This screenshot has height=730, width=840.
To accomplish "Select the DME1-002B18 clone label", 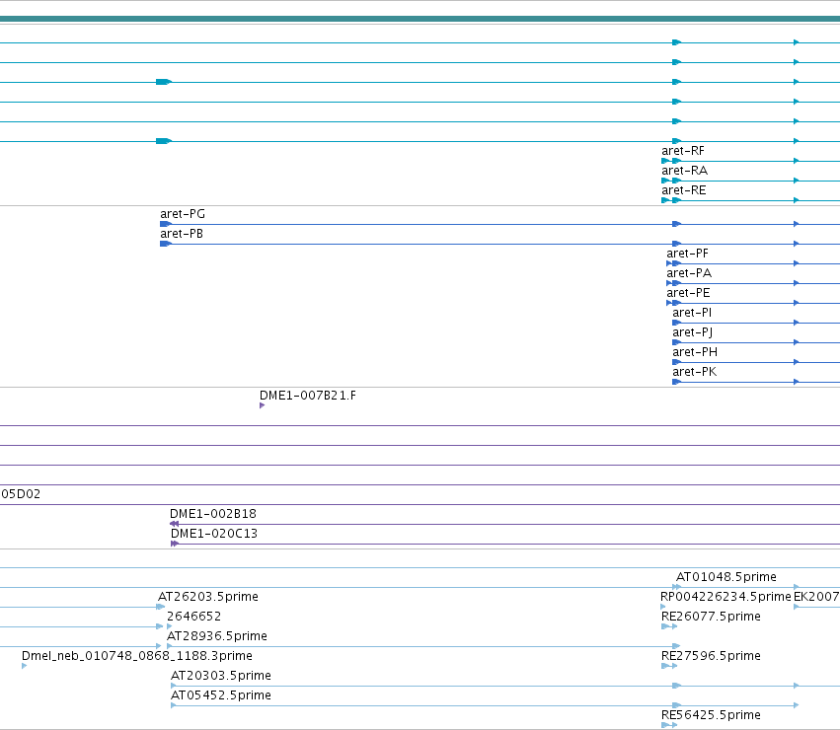I will click(x=212, y=514).
